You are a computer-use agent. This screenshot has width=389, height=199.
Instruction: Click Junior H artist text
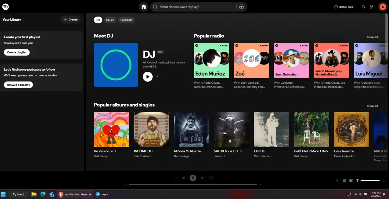[x=219, y=156]
